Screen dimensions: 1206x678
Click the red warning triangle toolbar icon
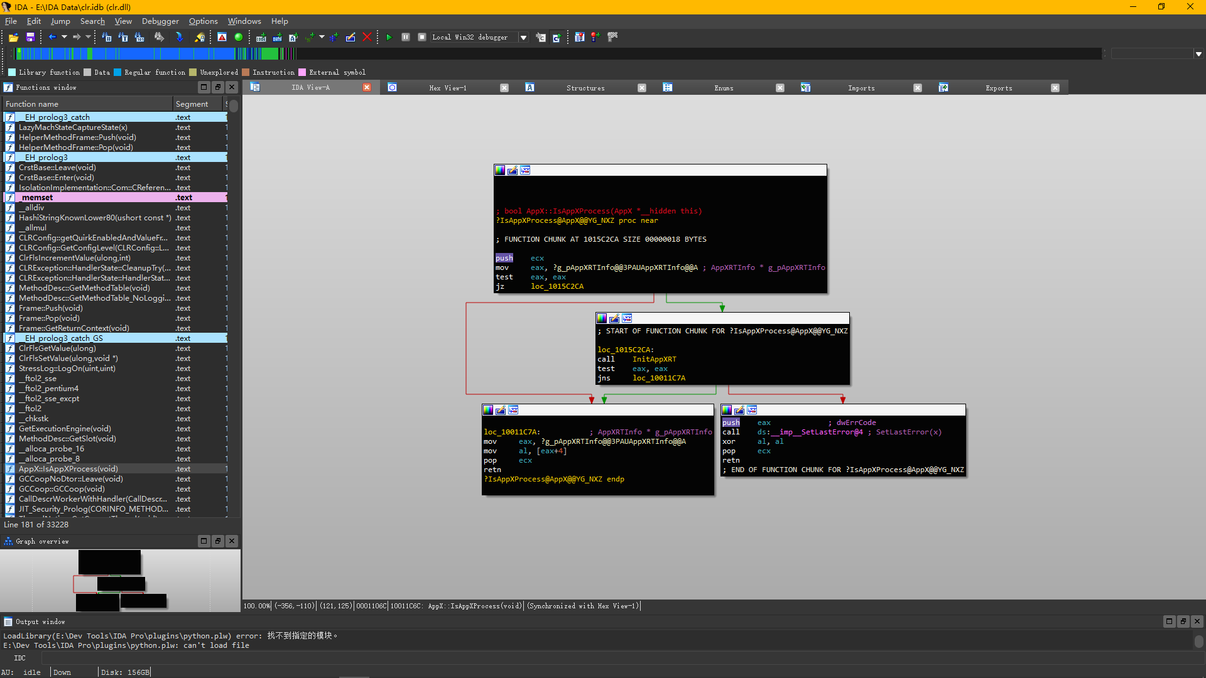(x=222, y=38)
